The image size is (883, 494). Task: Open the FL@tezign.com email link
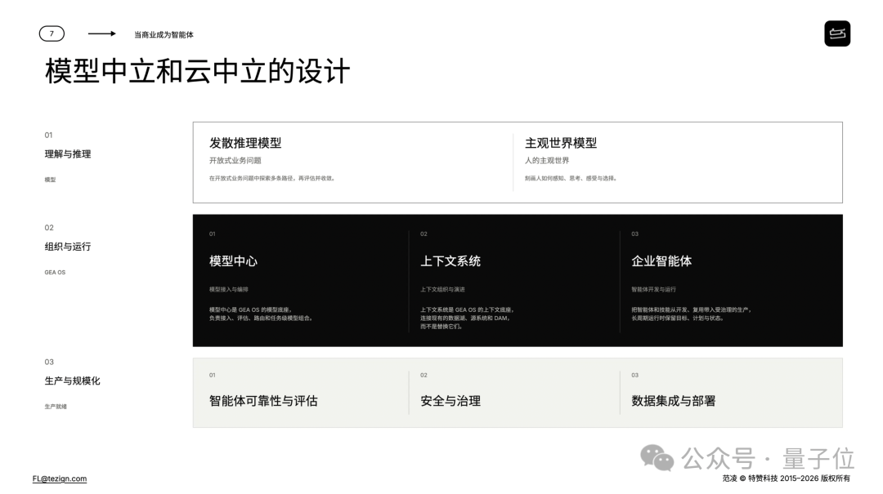pyautogui.click(x=60, y=478)
